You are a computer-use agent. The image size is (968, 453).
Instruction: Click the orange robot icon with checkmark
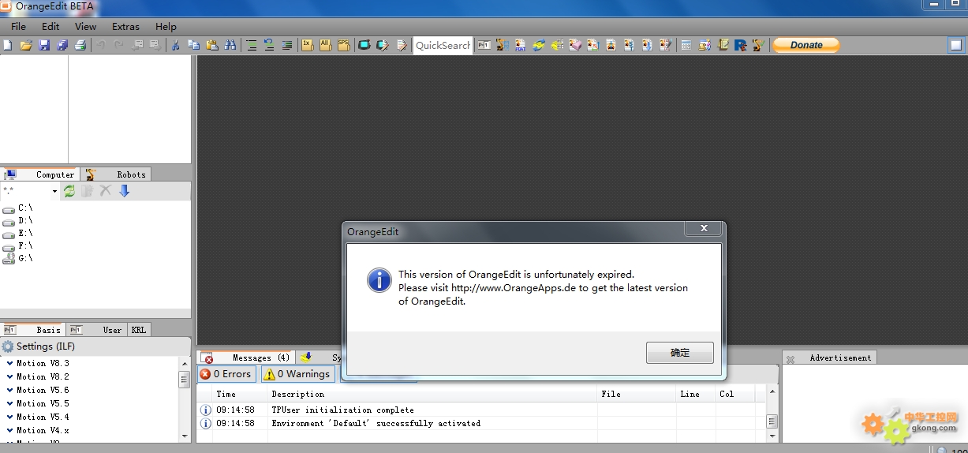758,45
